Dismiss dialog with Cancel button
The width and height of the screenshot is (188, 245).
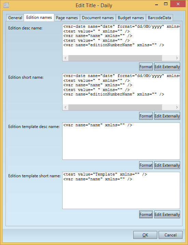(170, 235)
